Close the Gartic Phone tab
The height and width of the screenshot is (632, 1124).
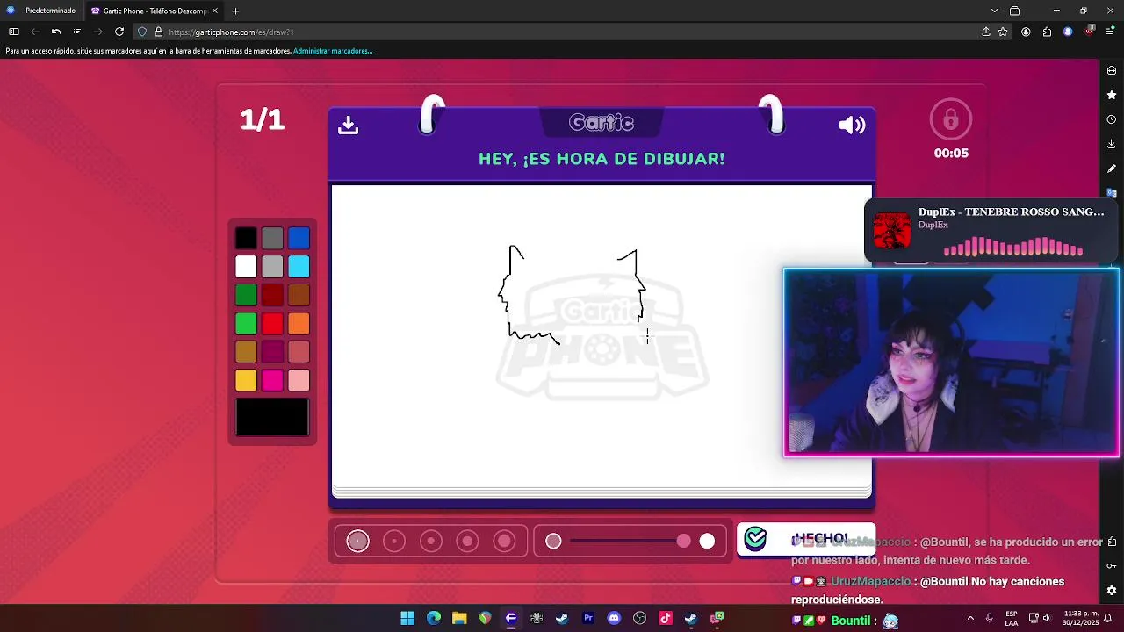pos(214,11)
